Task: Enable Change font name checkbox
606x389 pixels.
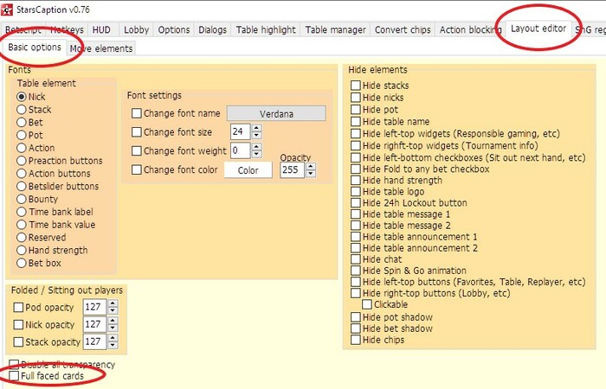Action: [137, 113]
